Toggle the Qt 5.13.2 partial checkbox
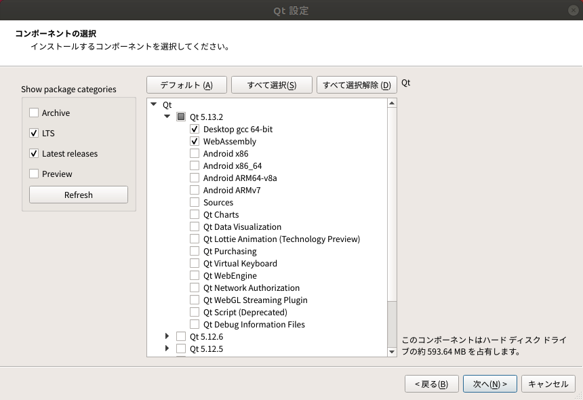Image resolution: width=583 pixels, height=400 pixels. click(181, 117)
